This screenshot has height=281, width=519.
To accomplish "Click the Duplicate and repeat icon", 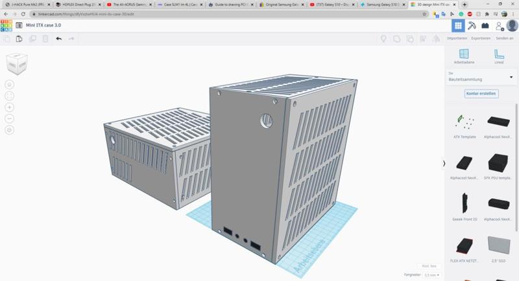I will [x=32, y=39].
